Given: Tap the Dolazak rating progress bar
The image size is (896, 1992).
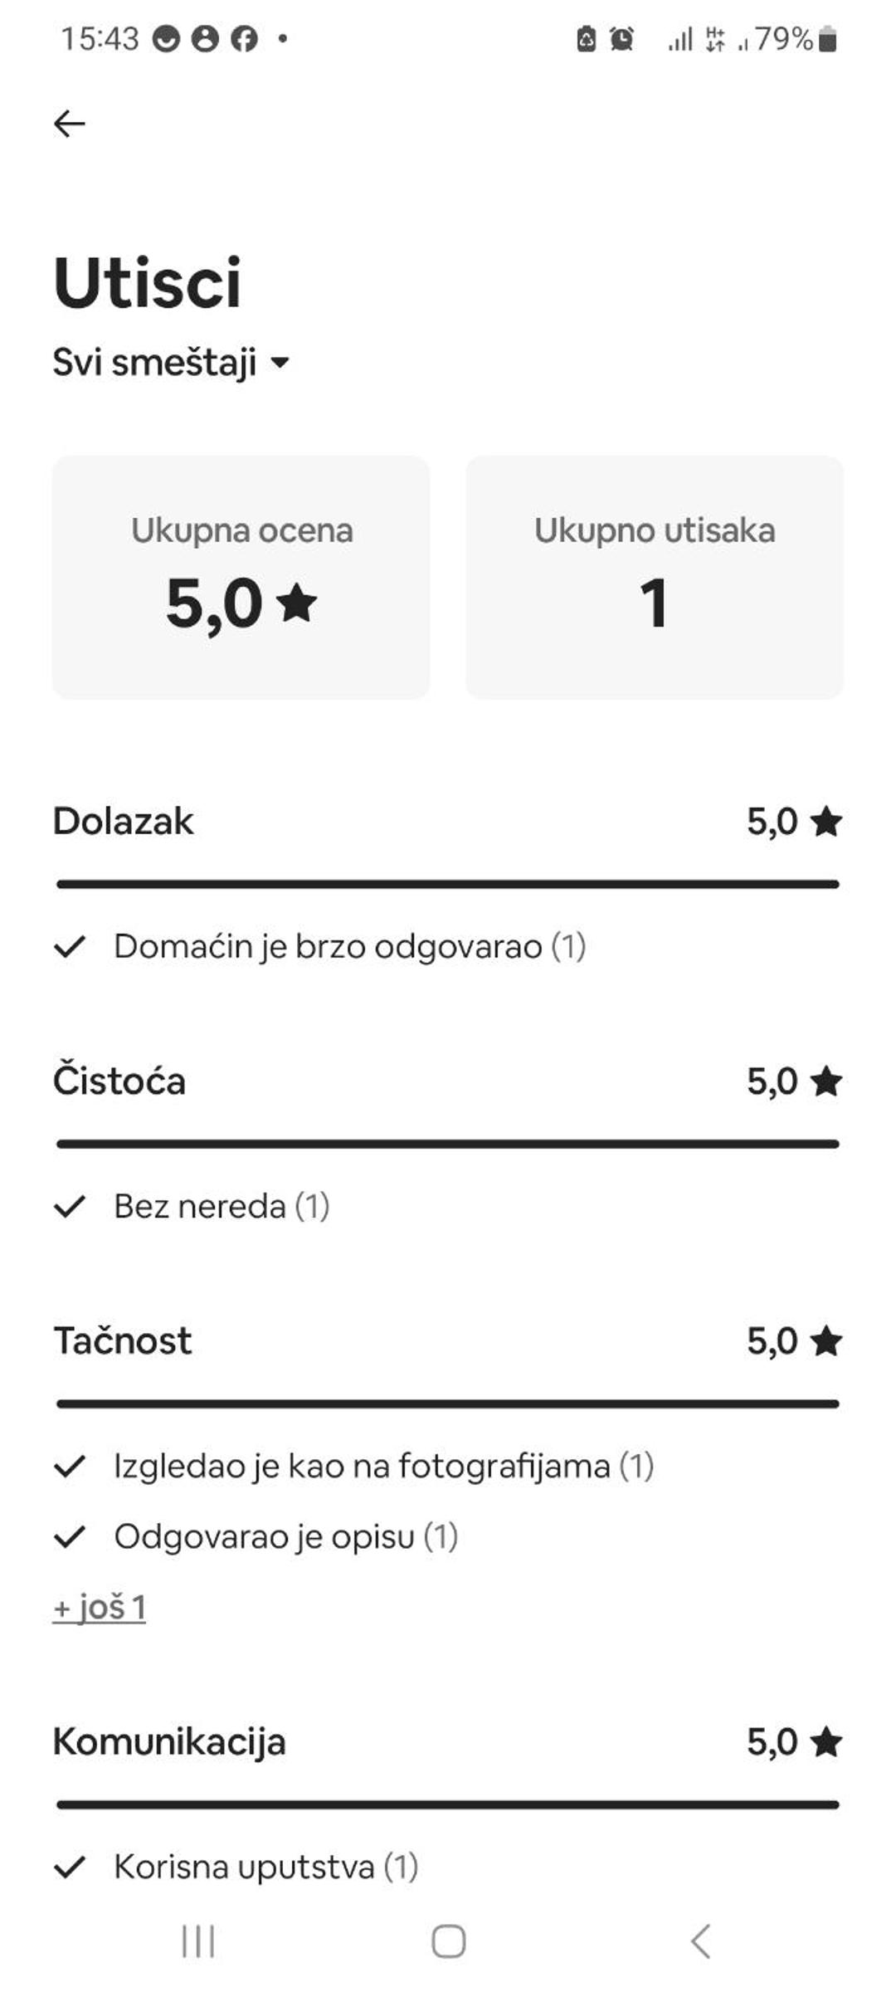Looking at the screenshot, I should (x=448, y=884).
